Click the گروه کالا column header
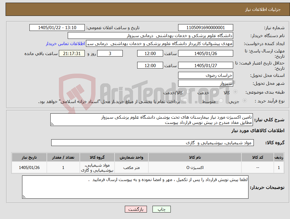290x219 pixels. [97, 157]
